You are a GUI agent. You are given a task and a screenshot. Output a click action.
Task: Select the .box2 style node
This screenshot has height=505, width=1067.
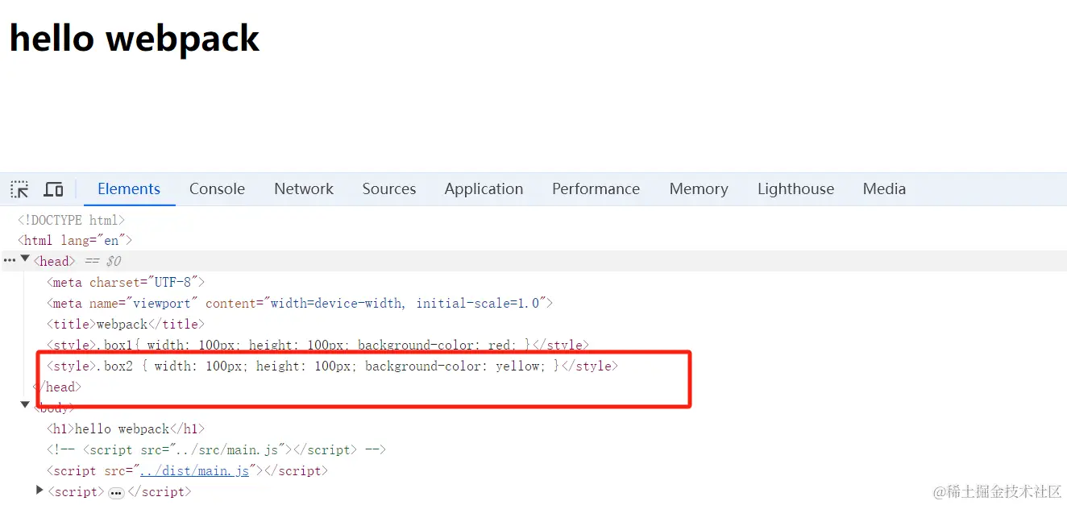tap(332, 366)
